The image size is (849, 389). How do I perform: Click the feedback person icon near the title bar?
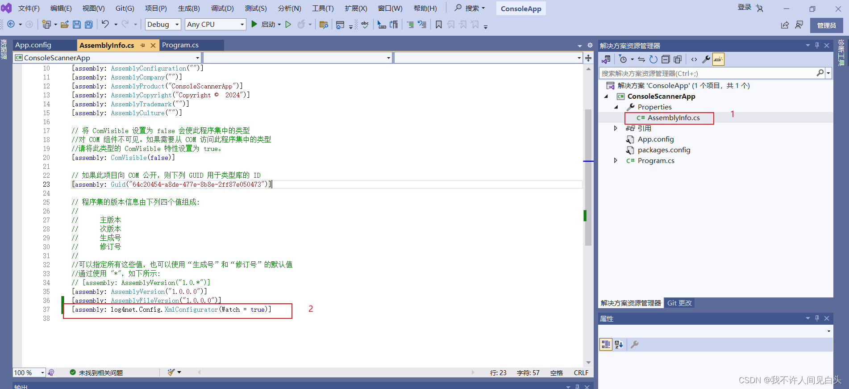coord(799,25)
